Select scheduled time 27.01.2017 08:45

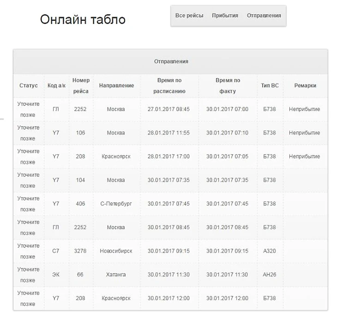(168, 109)
